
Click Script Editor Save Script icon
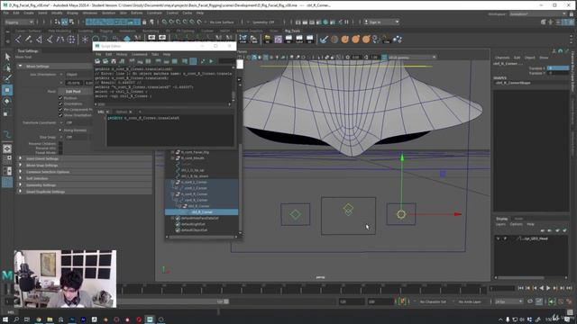point(114,61)
